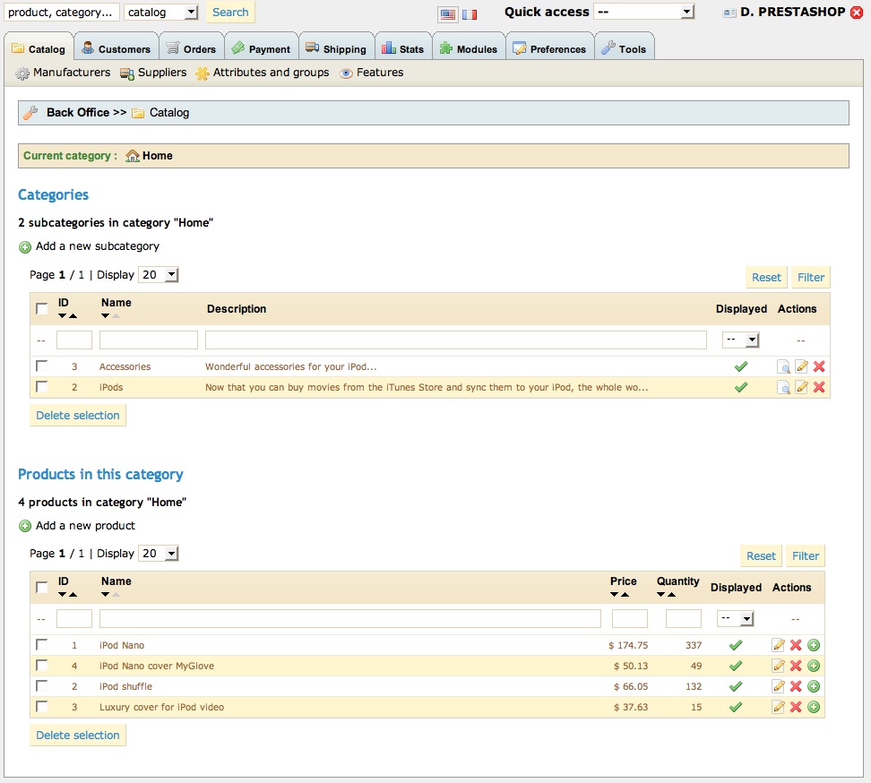Click green duplicate icon for Luxury cover product
The height and width of the screenshot is (783, 871).
tap(814, 707)
